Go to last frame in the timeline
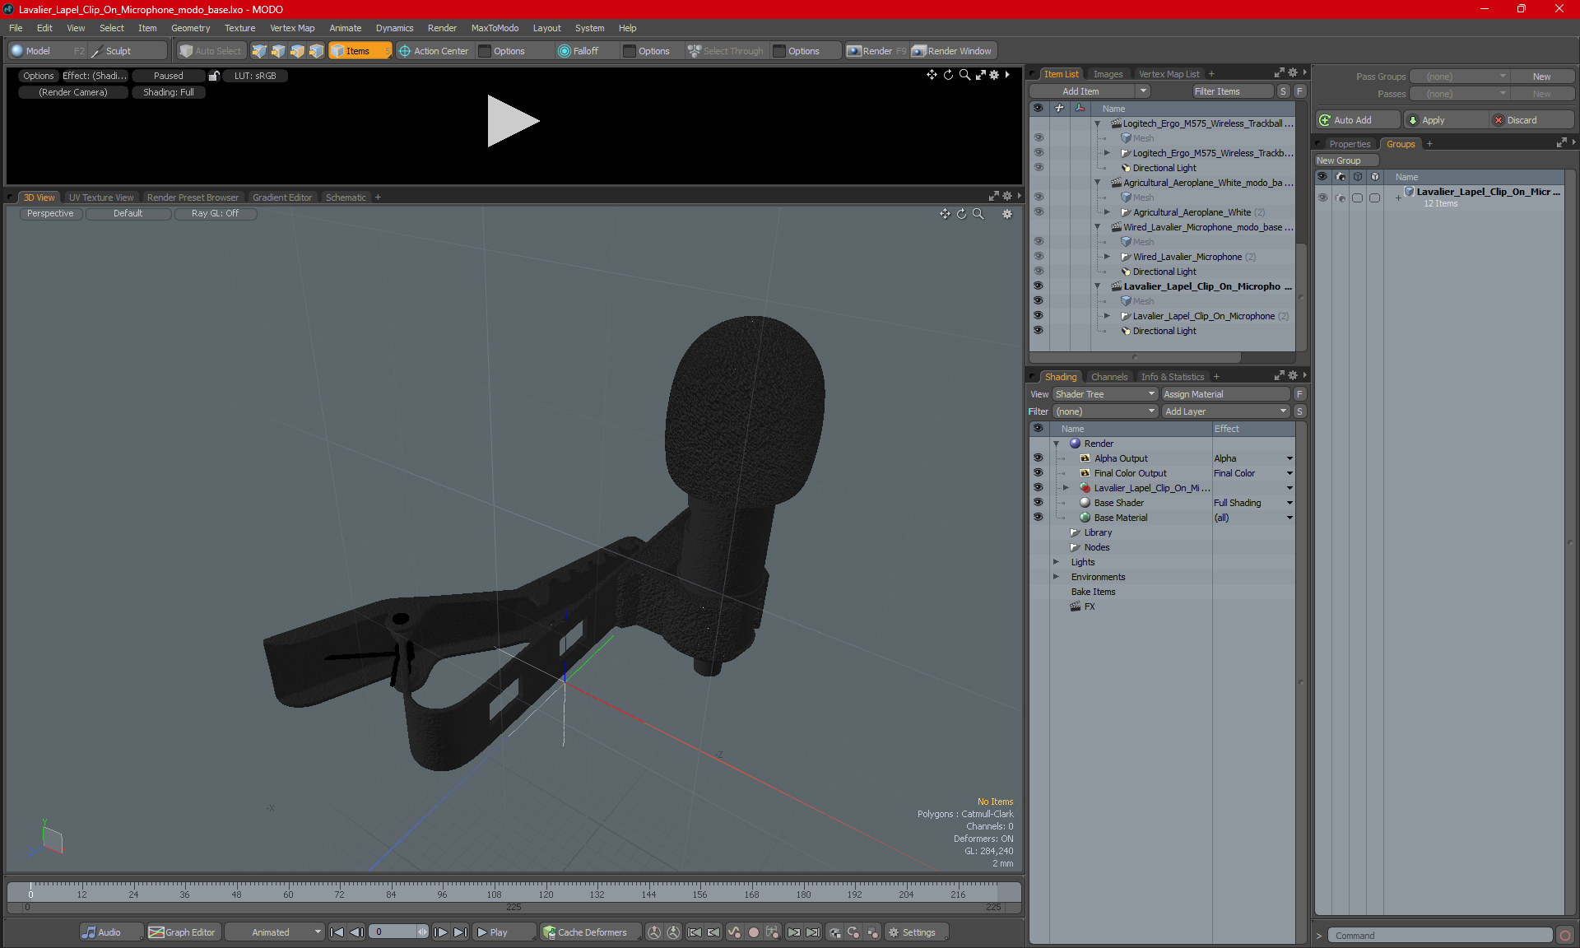This screenshot has width=1580, height=948. (460, 932)
